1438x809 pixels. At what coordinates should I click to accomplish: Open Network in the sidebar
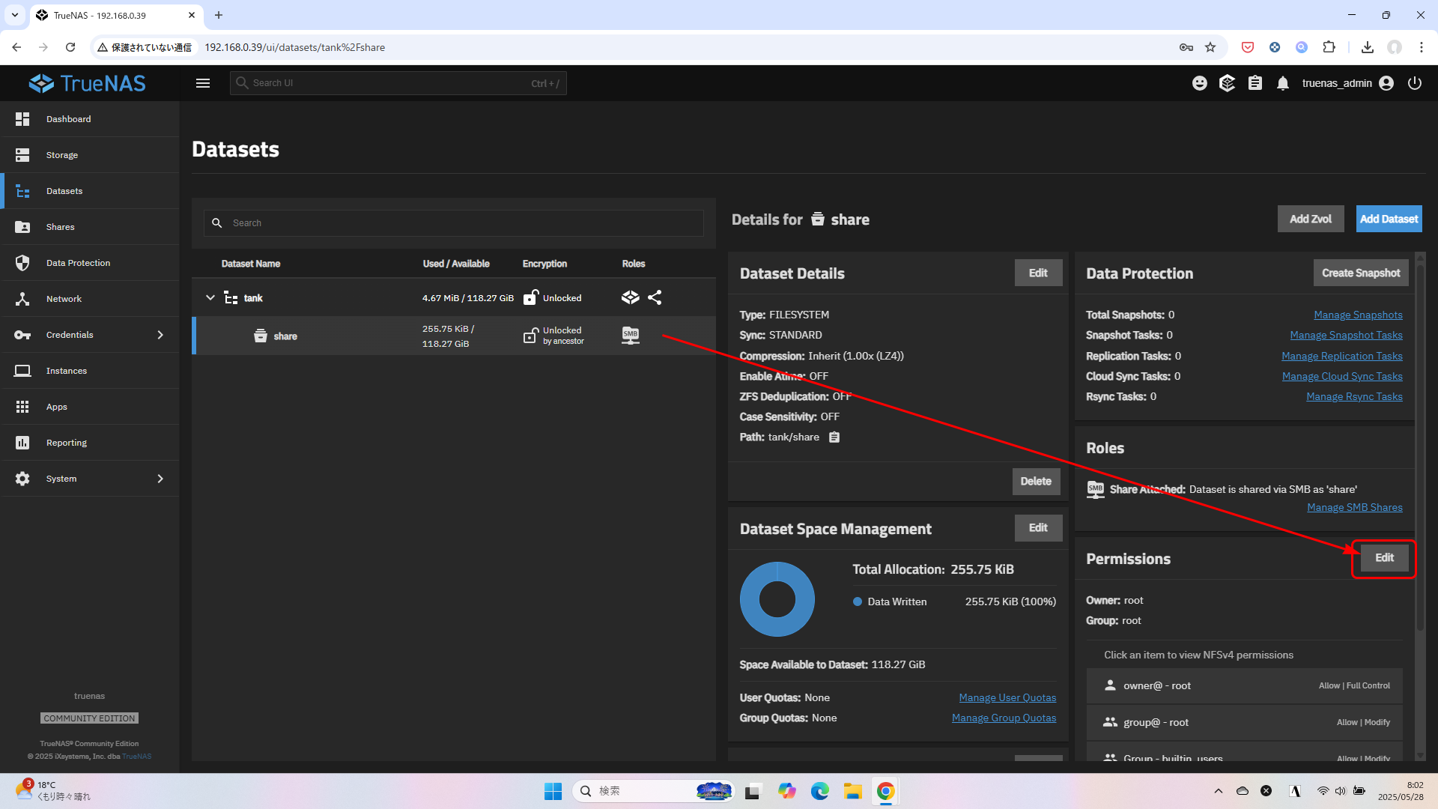point(90,299)
